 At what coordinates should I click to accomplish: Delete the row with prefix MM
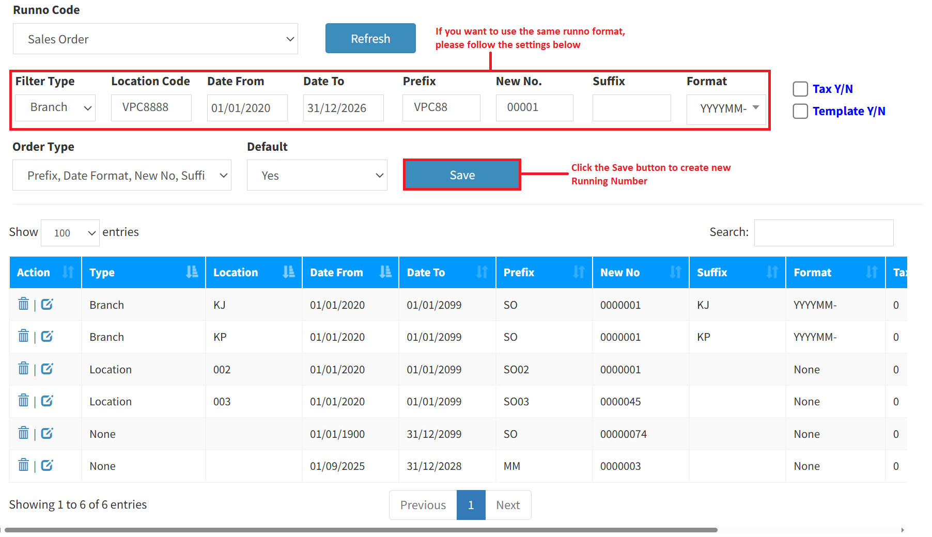pyautogui.click(x=23, y=465)
